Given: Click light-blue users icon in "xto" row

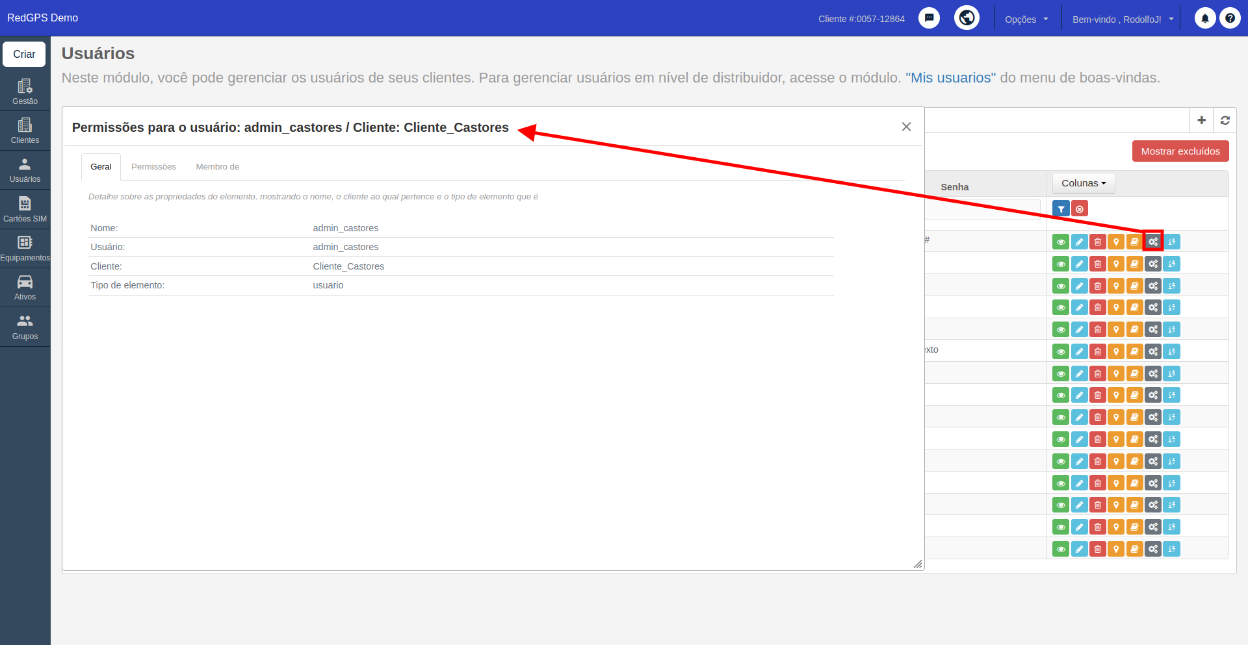Looking at the screenshot, I should click(1171, 351).
